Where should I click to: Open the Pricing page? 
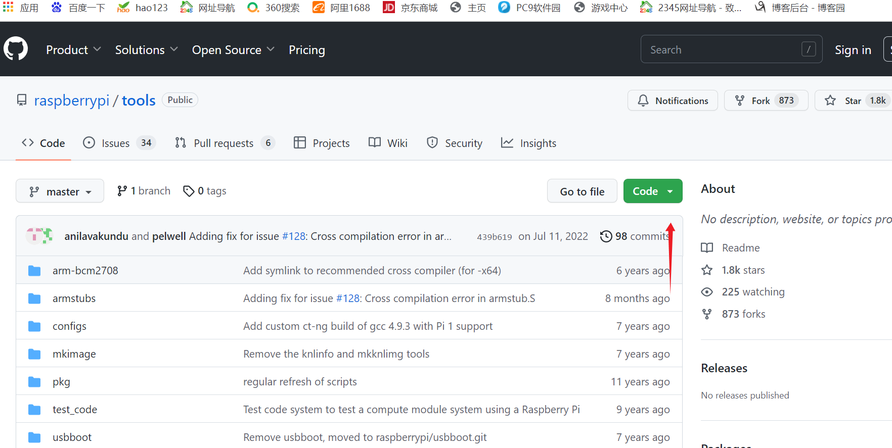point(307,49)
